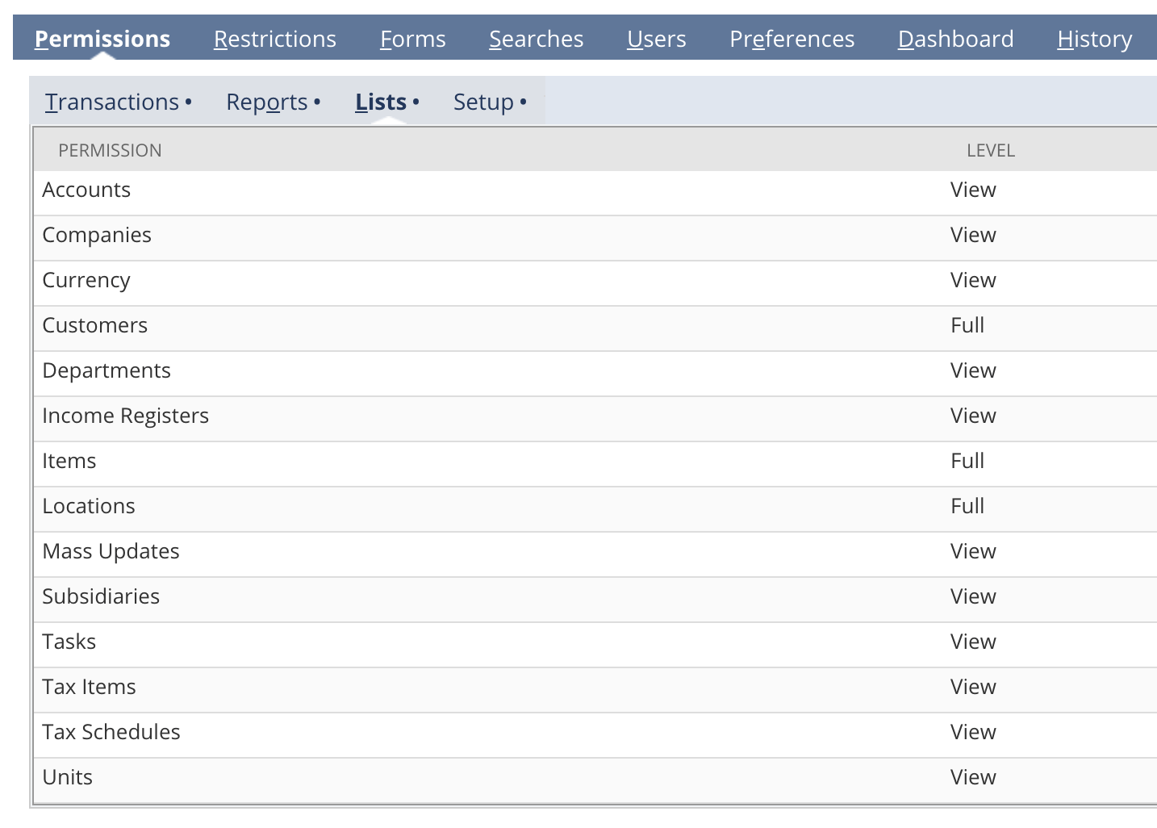The image size is (1157, 828).
Task: Click the View level for Accounts
Action: click(973, 190)
